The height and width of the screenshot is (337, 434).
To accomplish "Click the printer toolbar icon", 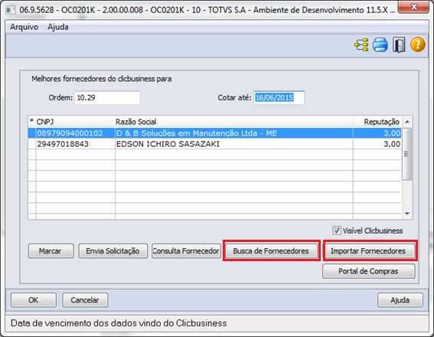I will point(380,44).
